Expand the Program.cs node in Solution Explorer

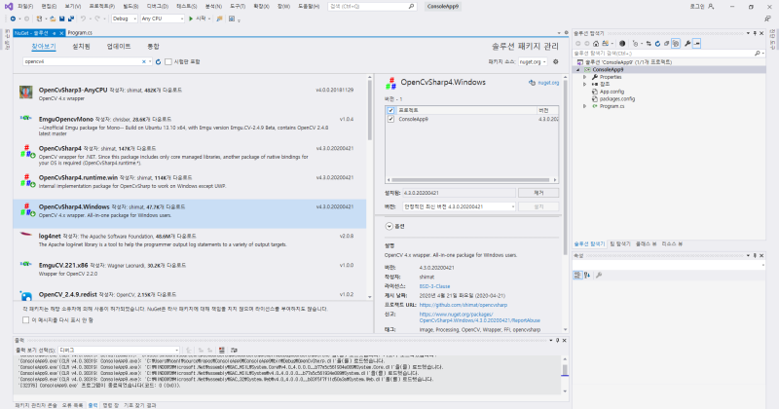585,106
